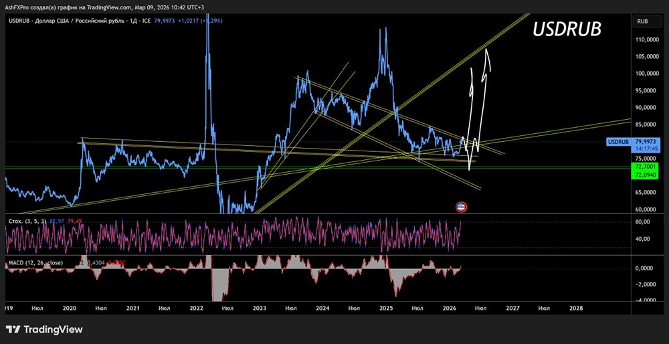Click the 2023 label on time axis
Viewport: 669px width, 344px height.
[260, 307]
